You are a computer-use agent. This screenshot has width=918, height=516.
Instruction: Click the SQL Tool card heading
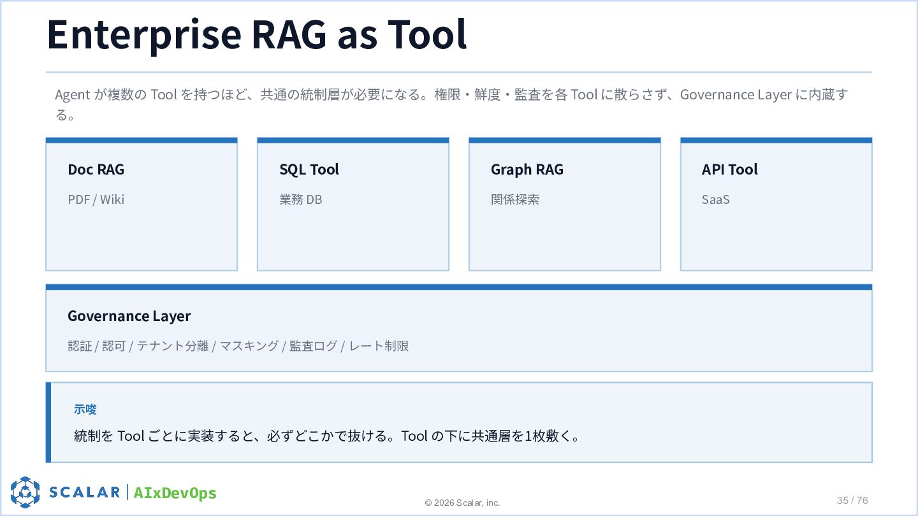point(309,169)
